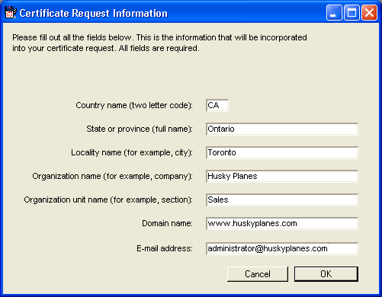
Task: Click the E-mail address label
Action: [165, 248]
